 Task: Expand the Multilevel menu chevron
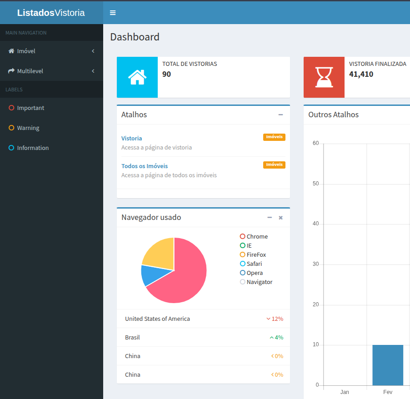coord(93,71)
